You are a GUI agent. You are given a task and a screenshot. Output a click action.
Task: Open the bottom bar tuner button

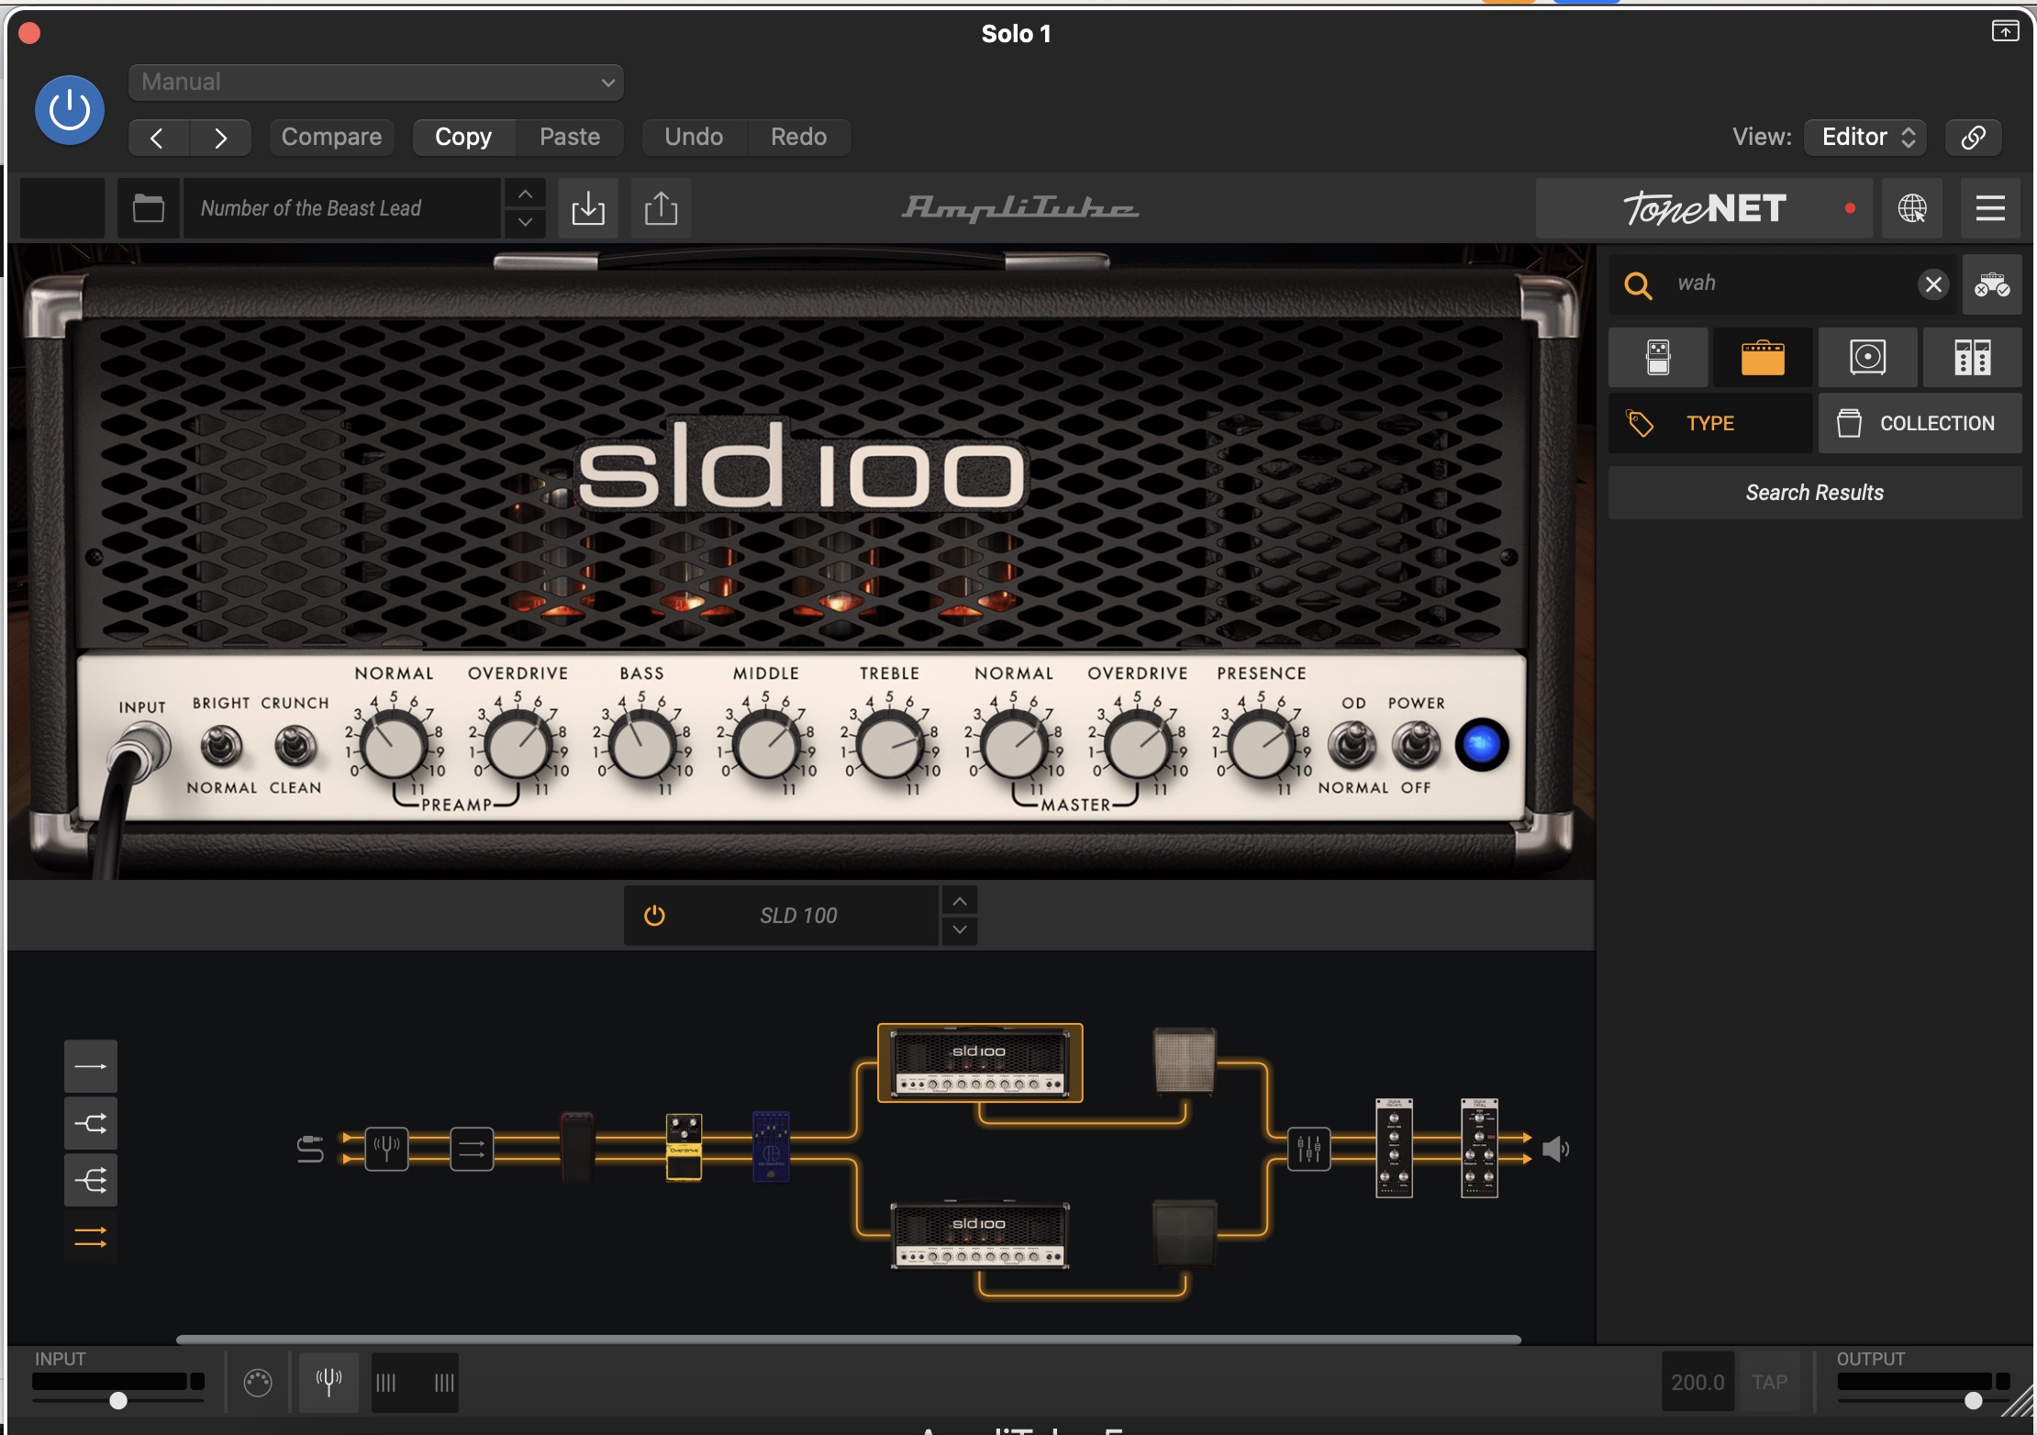[328, 1382]
